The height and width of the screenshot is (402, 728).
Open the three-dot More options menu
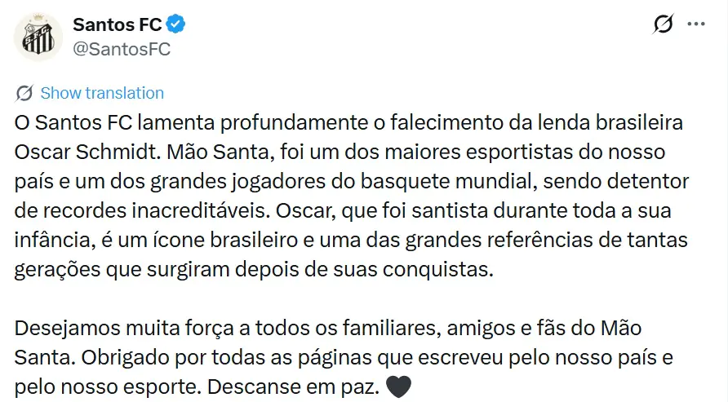tap(696, 24)
